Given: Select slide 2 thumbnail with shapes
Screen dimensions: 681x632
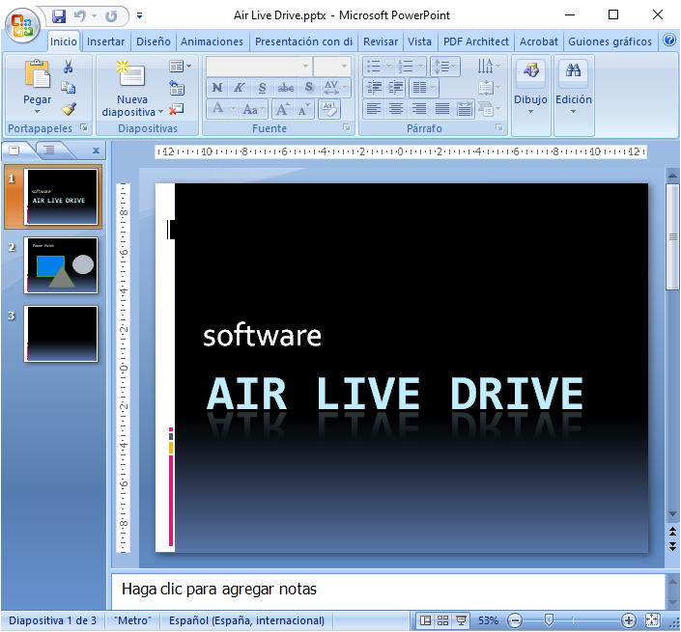Looking at the screenshot, I should (x=61, y=265).
